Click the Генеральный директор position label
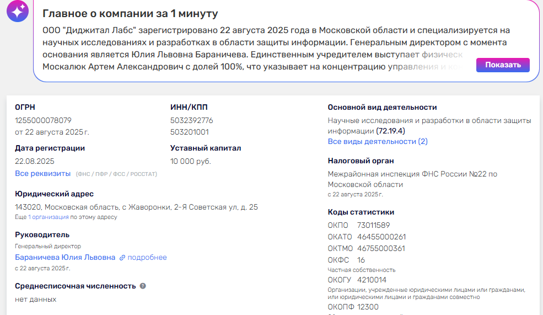 coord(48,246)
